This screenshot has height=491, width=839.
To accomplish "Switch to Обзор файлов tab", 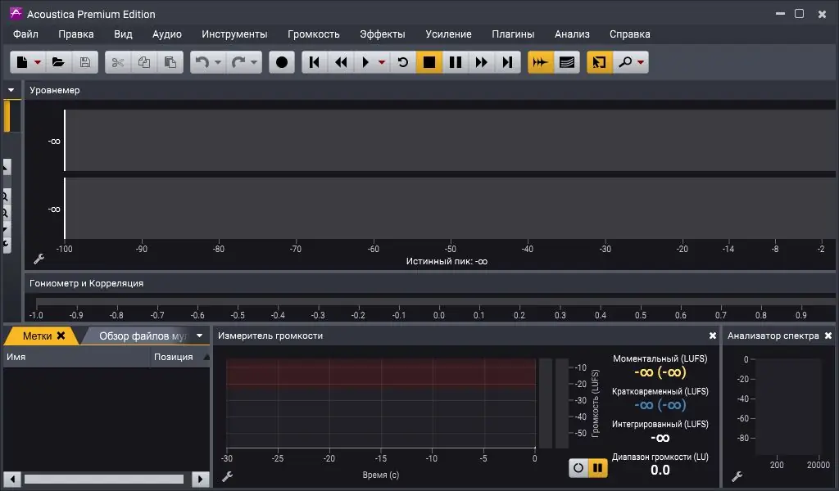I will (x=143, y=336).
